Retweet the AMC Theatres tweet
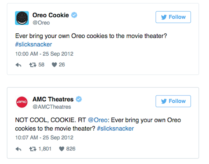 pos(33,149)
